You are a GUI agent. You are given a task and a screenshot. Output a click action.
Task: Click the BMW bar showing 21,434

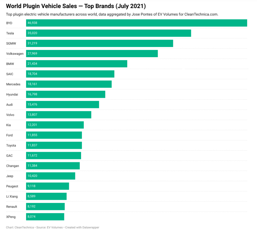[x=77, y=64]
